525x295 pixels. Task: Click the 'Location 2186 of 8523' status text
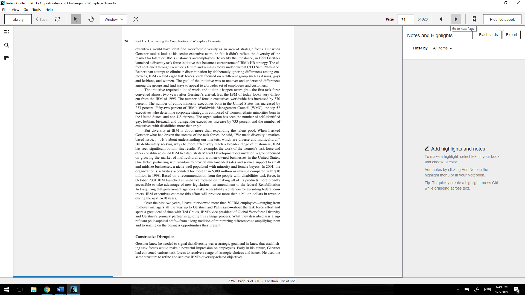(281, 281)
